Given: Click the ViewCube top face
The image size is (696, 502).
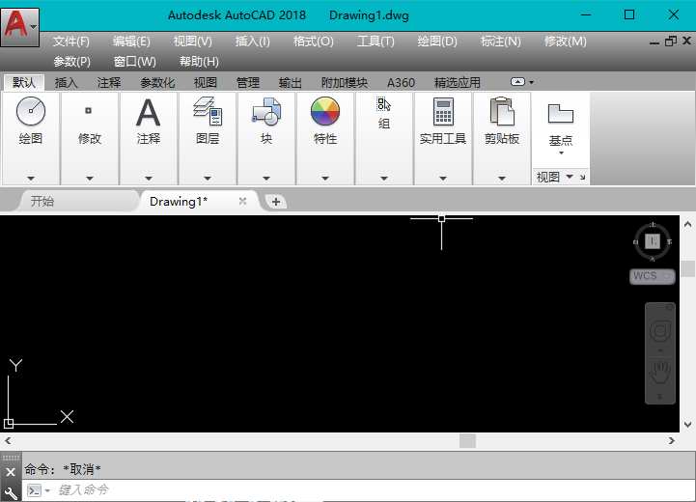Looking at the screenshot, I should (652, 241).
